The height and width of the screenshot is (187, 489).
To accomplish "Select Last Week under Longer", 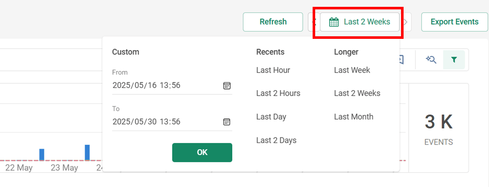I will tap(352, 70).
